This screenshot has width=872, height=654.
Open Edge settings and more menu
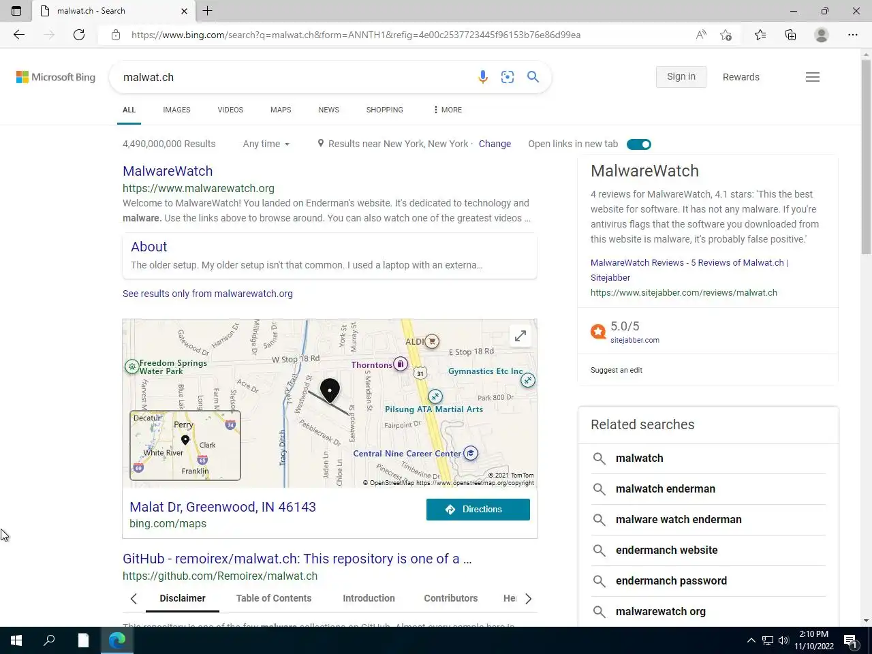click(x=853, y=35)
